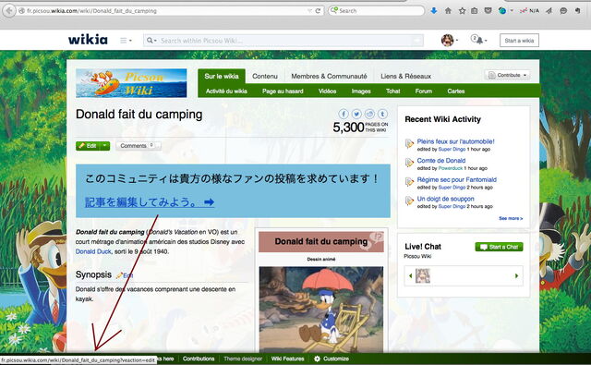This screenshot has height=365, width=591.
Task: Open the Forum submenu item
Action: pos(423,91)
